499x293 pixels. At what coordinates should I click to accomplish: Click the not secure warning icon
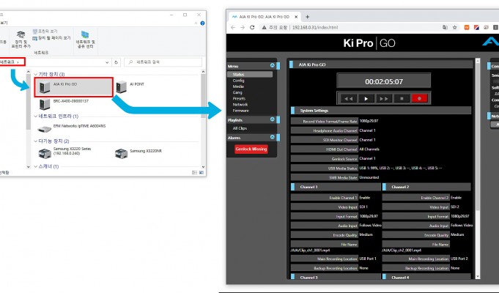coord(264,27)
